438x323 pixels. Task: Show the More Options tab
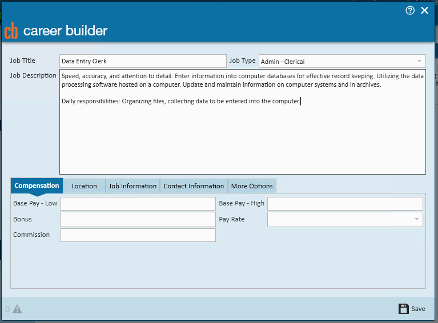pyautogui.click(x=252, y=186)
